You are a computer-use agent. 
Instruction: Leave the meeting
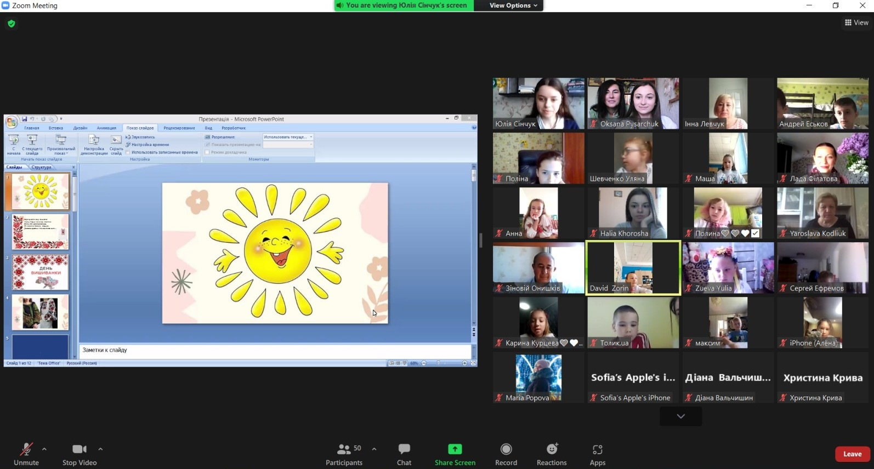click(x=852, y=454)
